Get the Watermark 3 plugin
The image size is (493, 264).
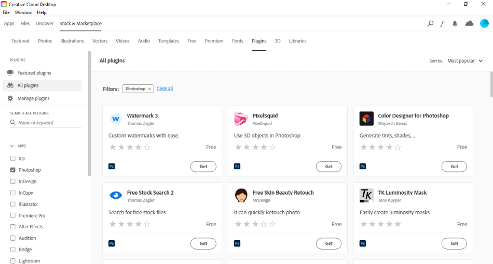click(x=203, y=167)
